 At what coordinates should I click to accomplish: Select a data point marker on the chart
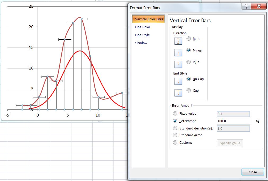click(x=74, y=24)
